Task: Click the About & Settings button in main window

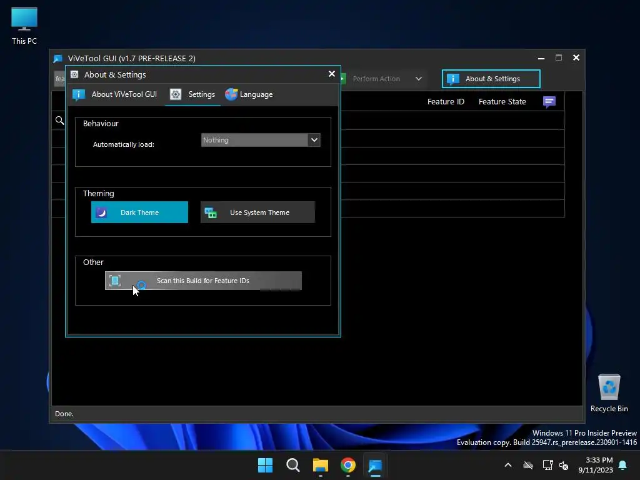Action: 491,79
